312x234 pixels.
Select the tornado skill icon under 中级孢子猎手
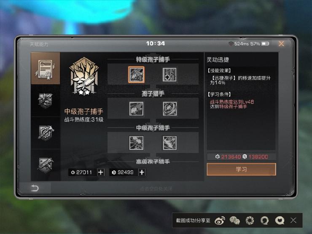(x=170, y=143)
